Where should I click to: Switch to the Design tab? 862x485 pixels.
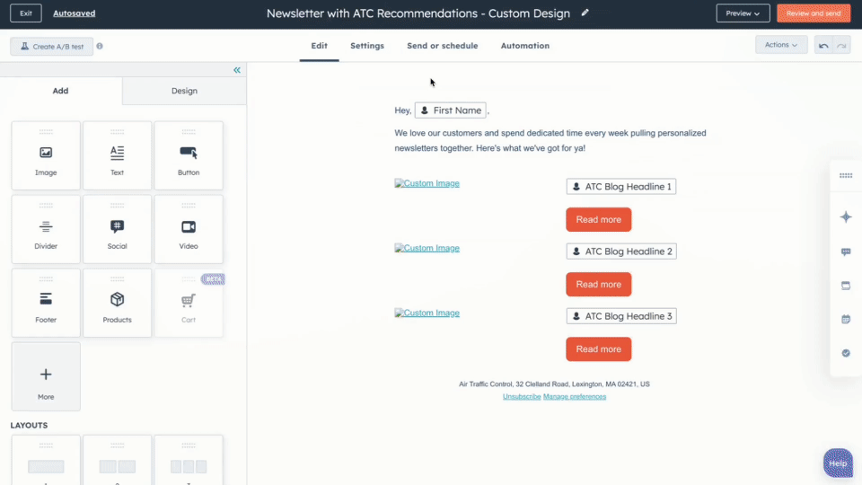click(184, 91)
